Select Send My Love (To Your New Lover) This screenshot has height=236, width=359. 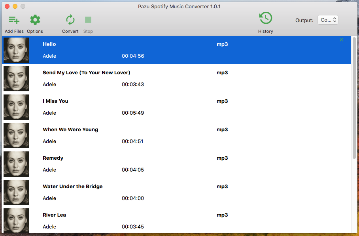86,73
